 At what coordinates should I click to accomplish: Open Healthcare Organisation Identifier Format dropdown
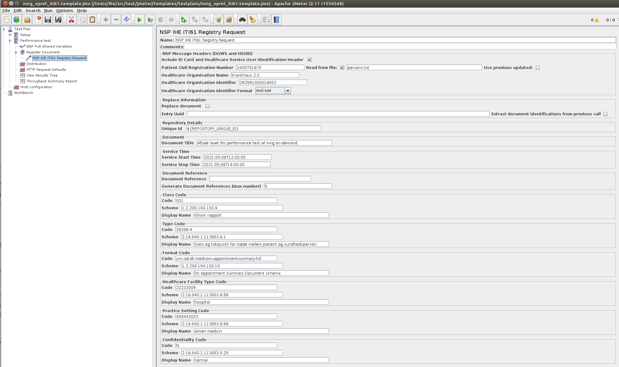pos(288,91)
